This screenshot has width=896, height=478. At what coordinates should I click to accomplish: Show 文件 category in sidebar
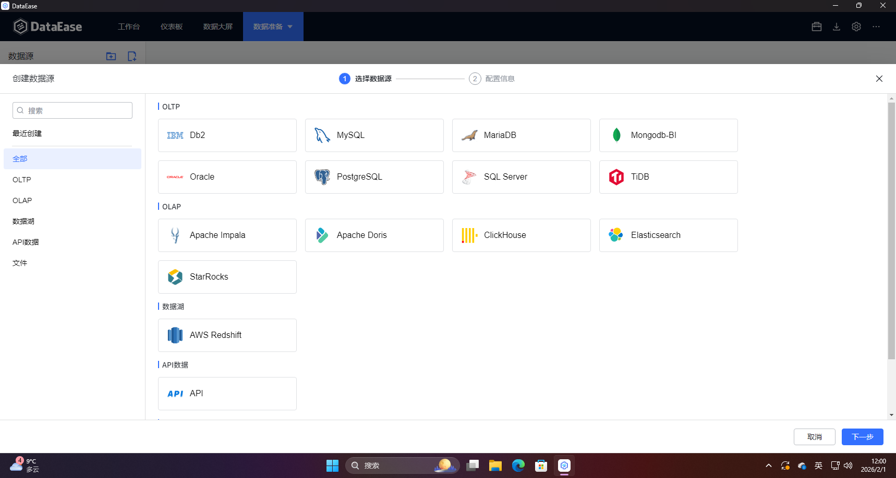pos(72,263)
